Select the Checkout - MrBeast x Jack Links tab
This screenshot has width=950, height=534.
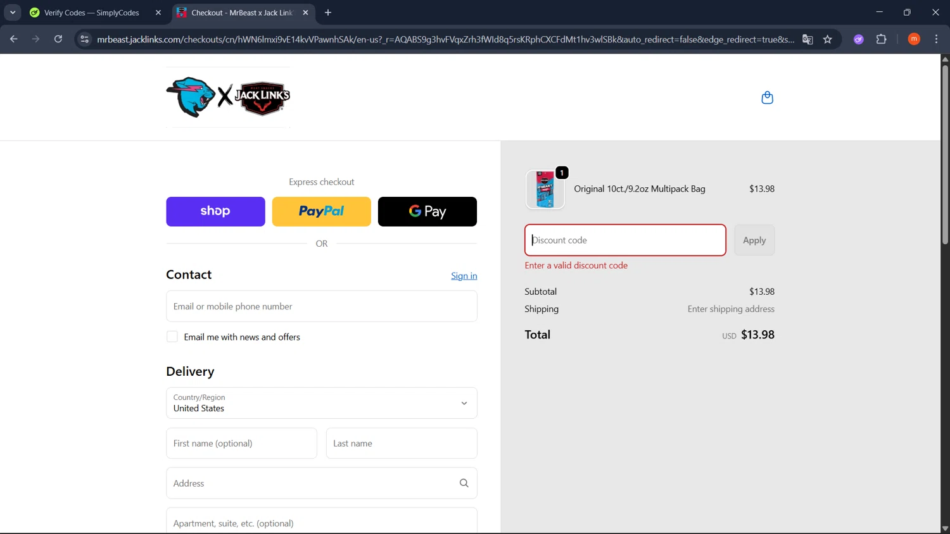coord(243,13)
